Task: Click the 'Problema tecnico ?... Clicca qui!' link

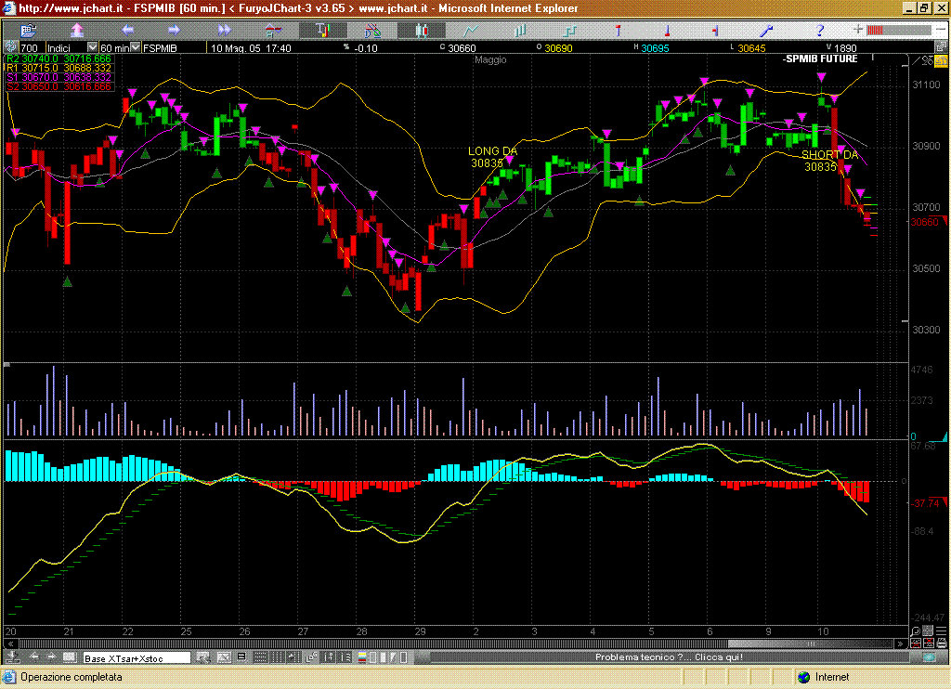Action: click(668, 657)
